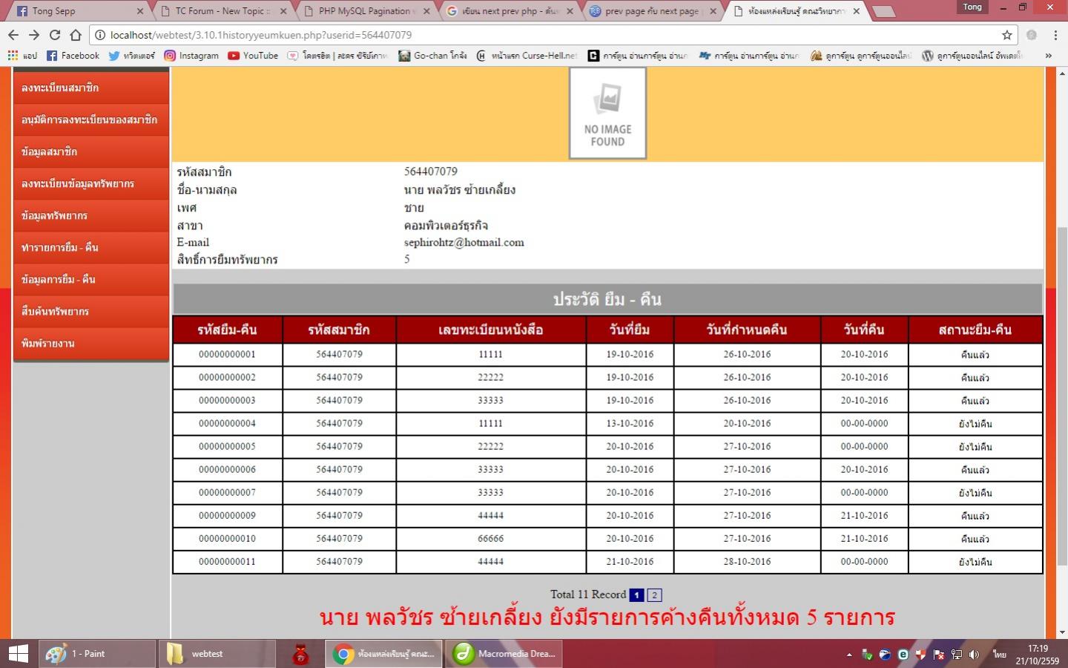
Task: Open ลงทะเบียนสมาชิก in the sidebar menu
Action: click(91, 88)
